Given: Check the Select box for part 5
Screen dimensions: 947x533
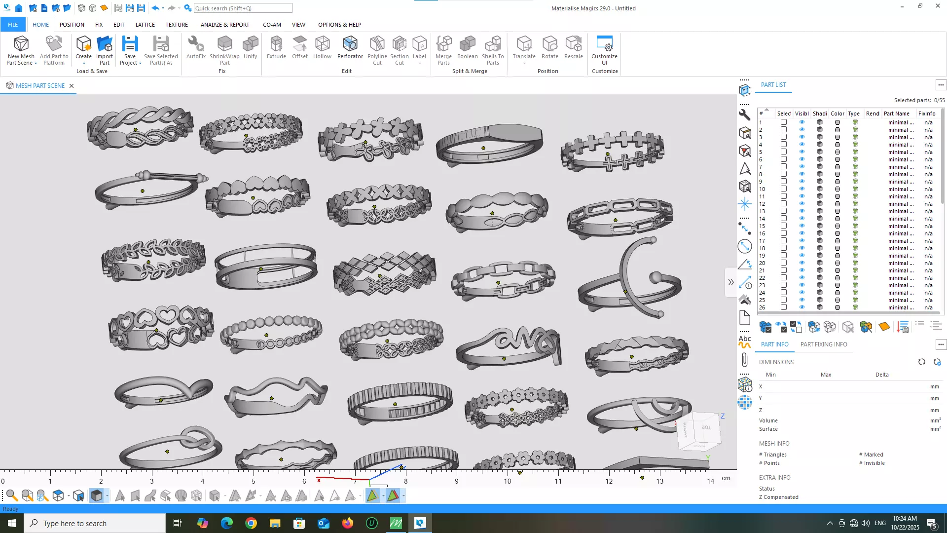Looking at the screenshot, I should pos(783,152).
